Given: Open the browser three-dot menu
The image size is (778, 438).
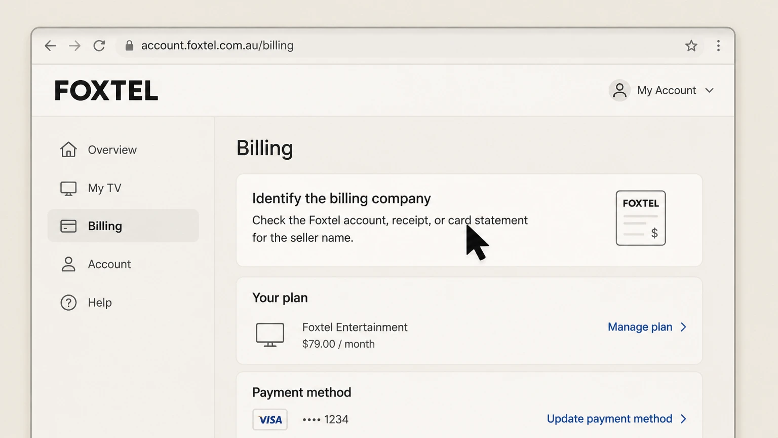Looking at the screenshot, I should point(718,46).
